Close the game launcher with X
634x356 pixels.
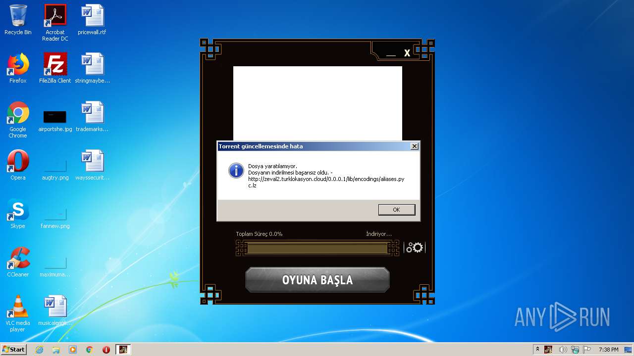pos(407,53)
